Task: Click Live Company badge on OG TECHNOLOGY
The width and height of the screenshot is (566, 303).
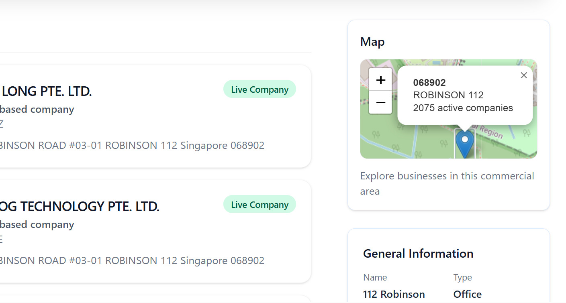Action: click(x=260, y=204)
